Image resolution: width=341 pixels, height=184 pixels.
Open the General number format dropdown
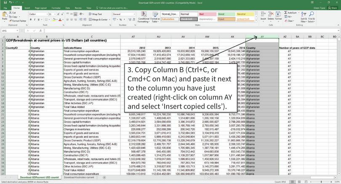point(134,14)
